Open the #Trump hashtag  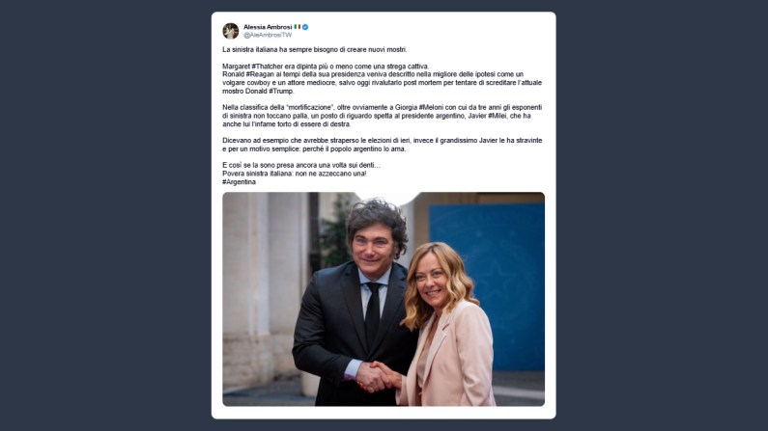pyautogui.click(x=281, y=91)
